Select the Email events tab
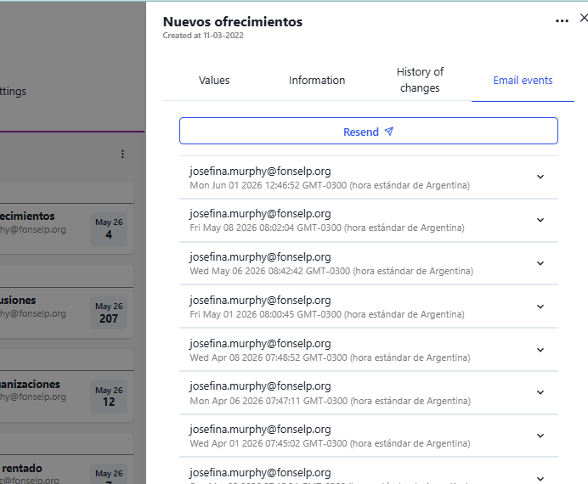 pos(523,80)
